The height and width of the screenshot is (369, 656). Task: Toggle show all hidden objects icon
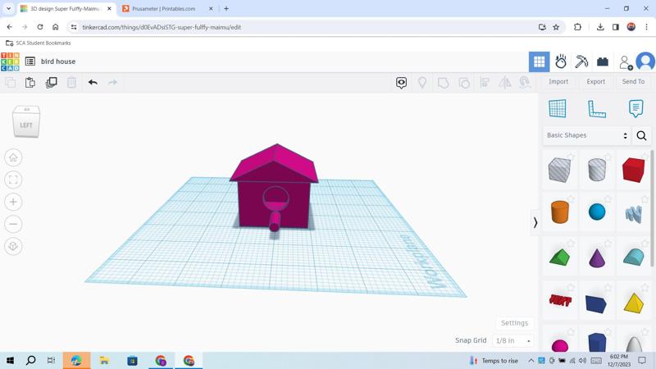coord(422,82)
